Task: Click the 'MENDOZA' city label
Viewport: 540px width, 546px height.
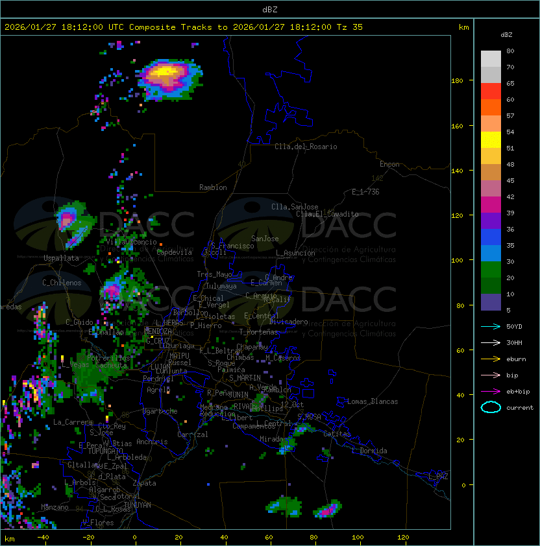Action: (158, 331)
